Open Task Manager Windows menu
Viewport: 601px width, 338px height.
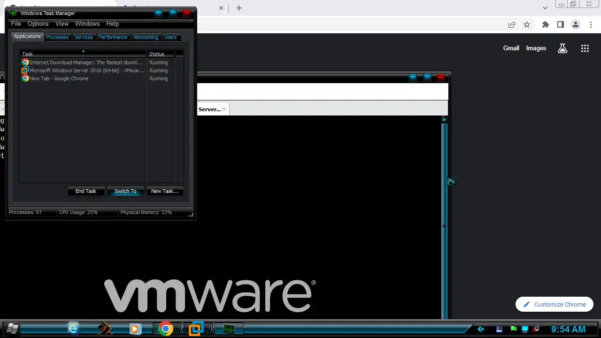coord(87,23)
